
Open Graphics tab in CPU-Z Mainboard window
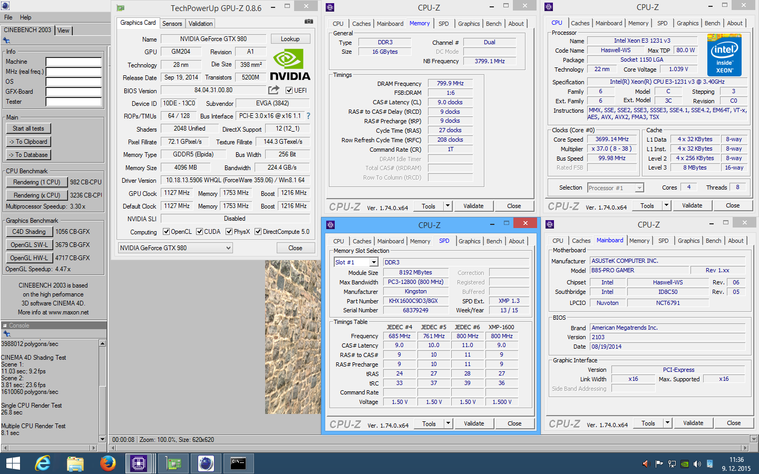(x=688, y=241)
